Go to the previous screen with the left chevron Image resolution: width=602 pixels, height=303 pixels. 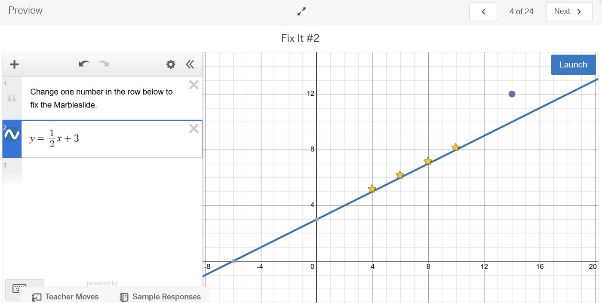tap(483, 12)
